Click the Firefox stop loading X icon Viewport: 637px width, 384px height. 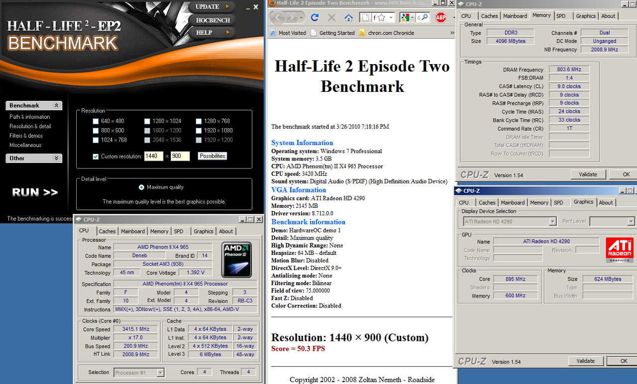(331, 17)
